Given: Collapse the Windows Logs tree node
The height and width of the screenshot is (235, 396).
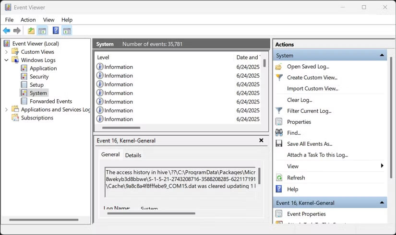Looking at the screenshot, I should [6, 60].
